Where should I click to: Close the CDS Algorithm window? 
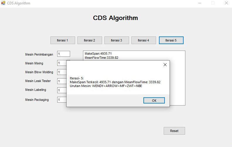coord(226,3)
